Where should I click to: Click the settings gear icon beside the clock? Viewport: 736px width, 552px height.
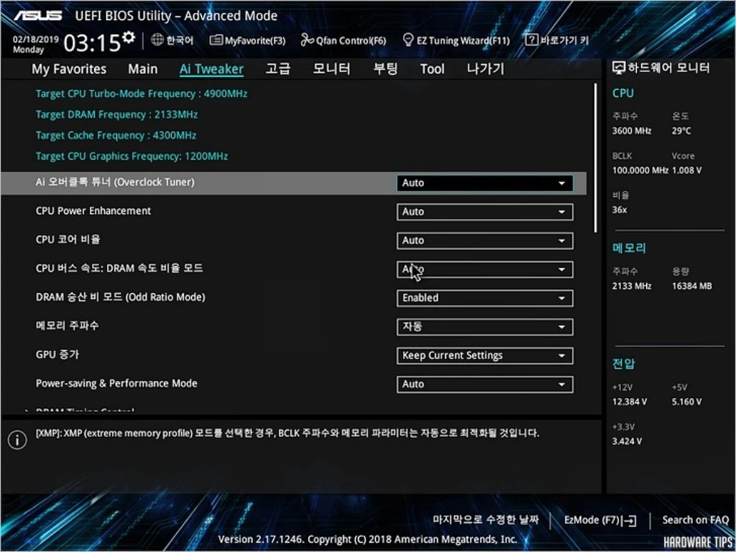click(129, 37)
